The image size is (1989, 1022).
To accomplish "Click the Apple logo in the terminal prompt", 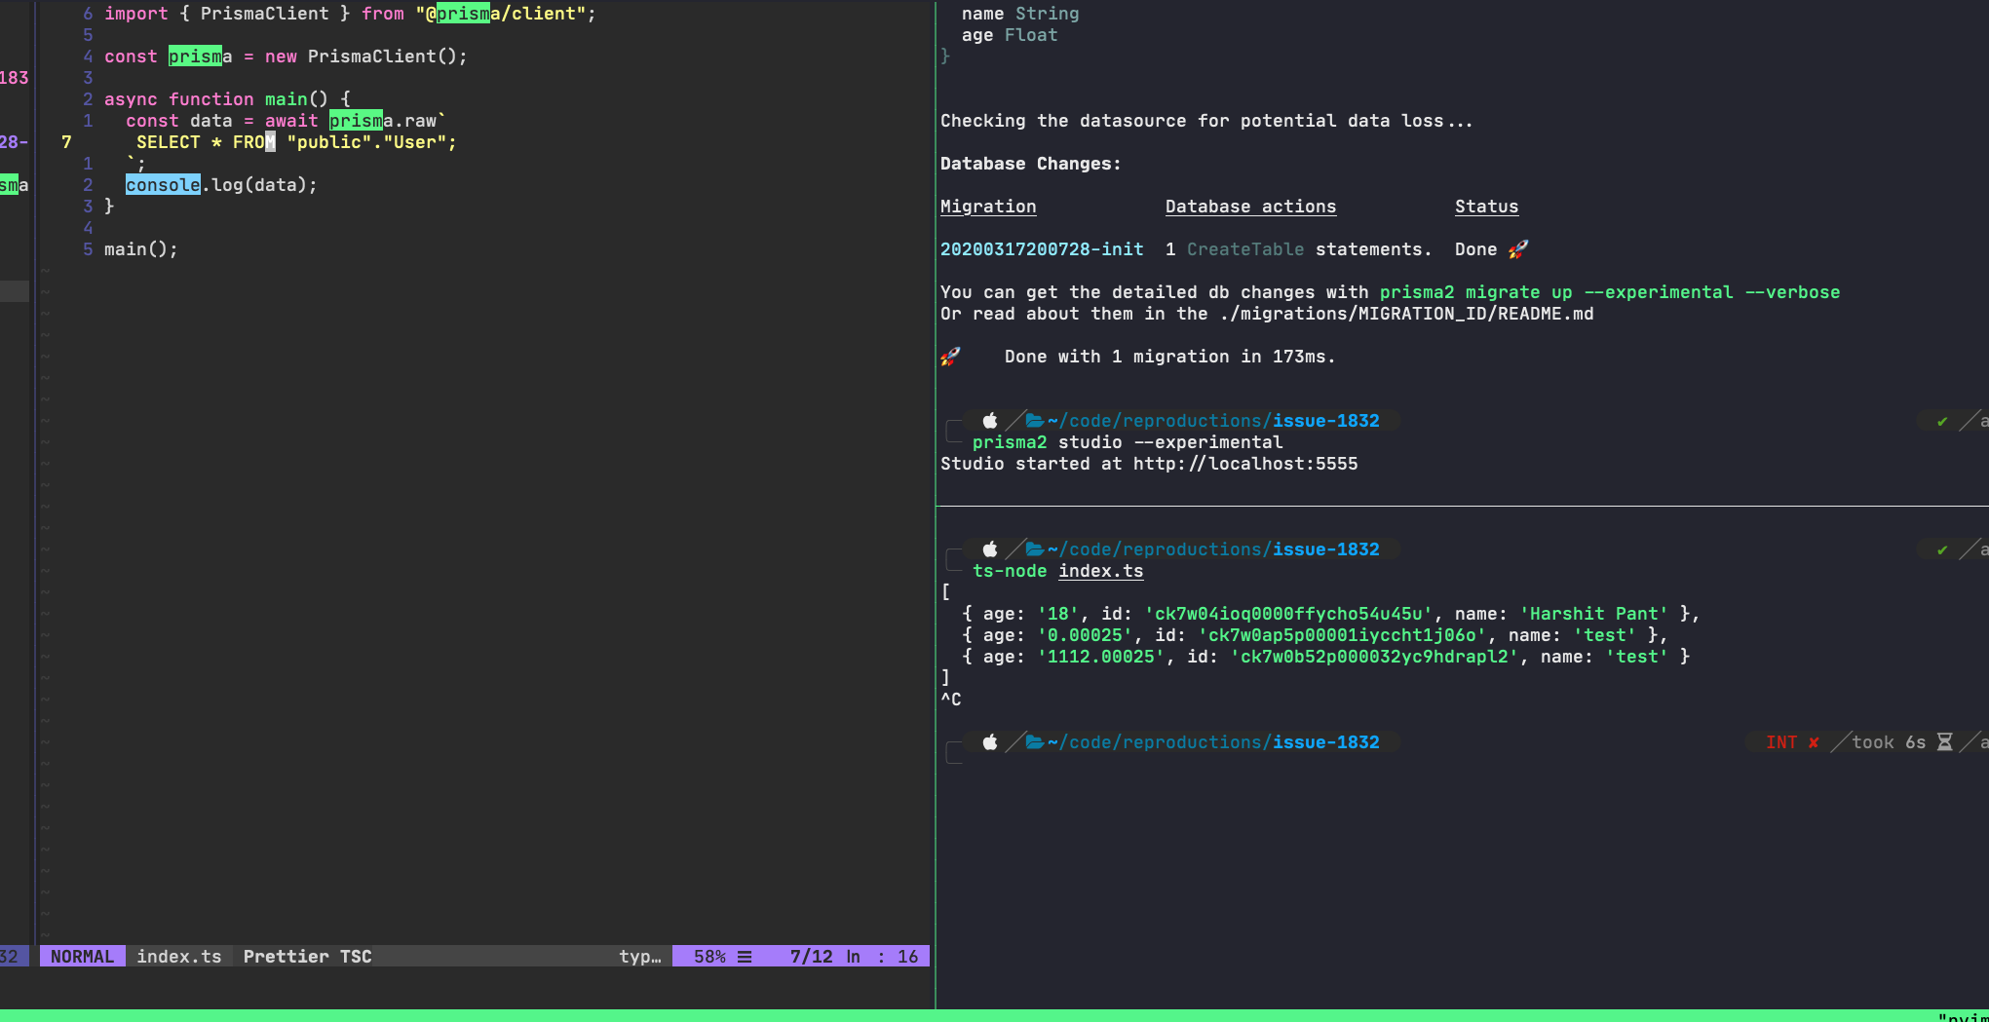I will (x=990, y=421).
